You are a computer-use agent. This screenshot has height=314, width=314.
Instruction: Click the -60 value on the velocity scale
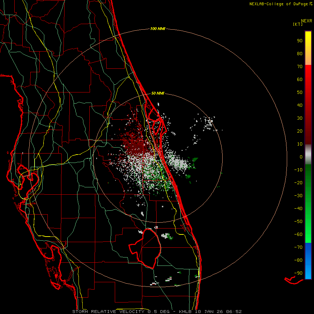click(298, 234)
